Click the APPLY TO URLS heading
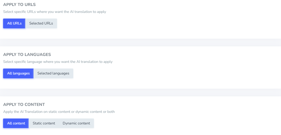281x135 pixels. point(19,5)
